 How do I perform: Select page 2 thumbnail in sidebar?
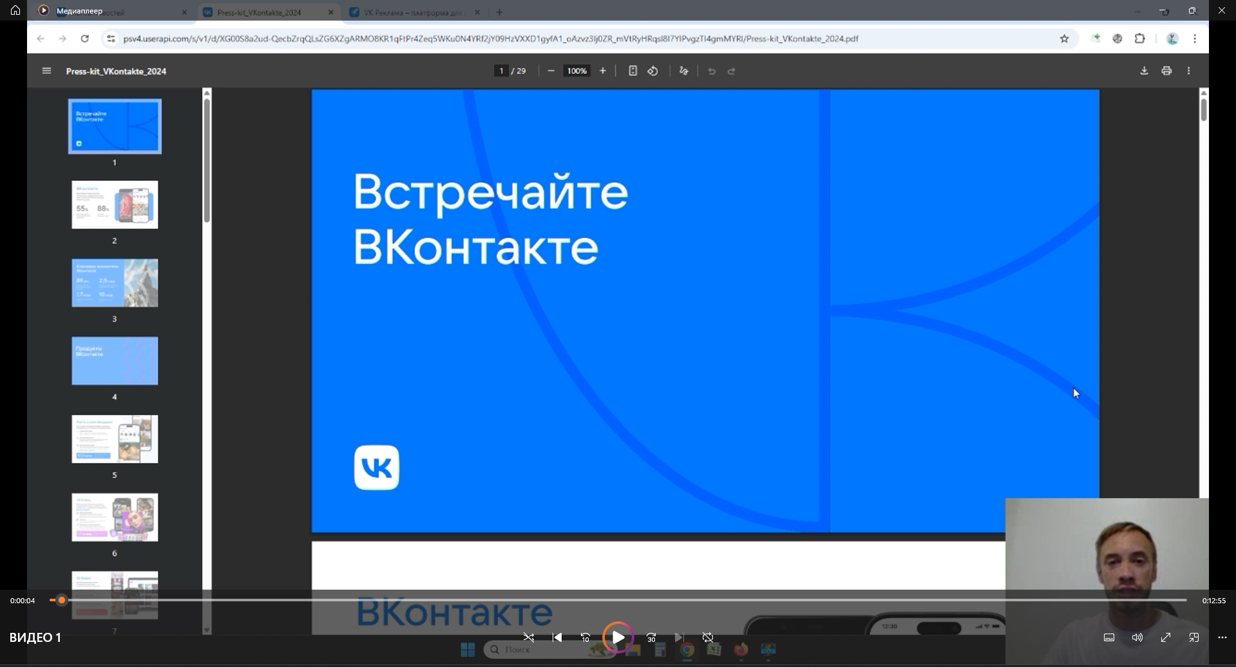click(115, 205)
